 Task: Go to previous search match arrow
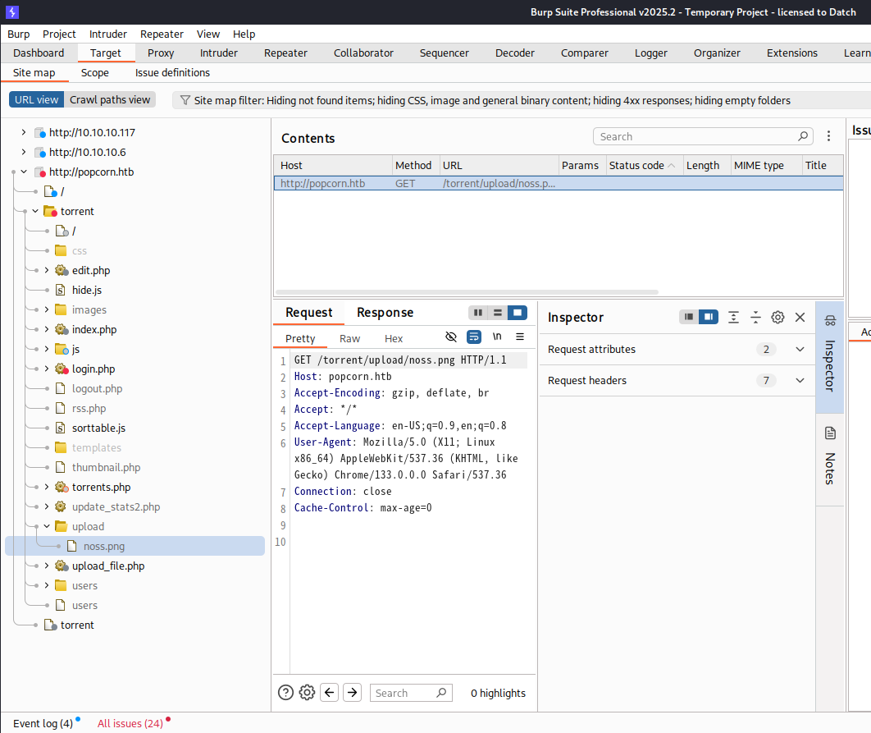click(x=330, y=693)
